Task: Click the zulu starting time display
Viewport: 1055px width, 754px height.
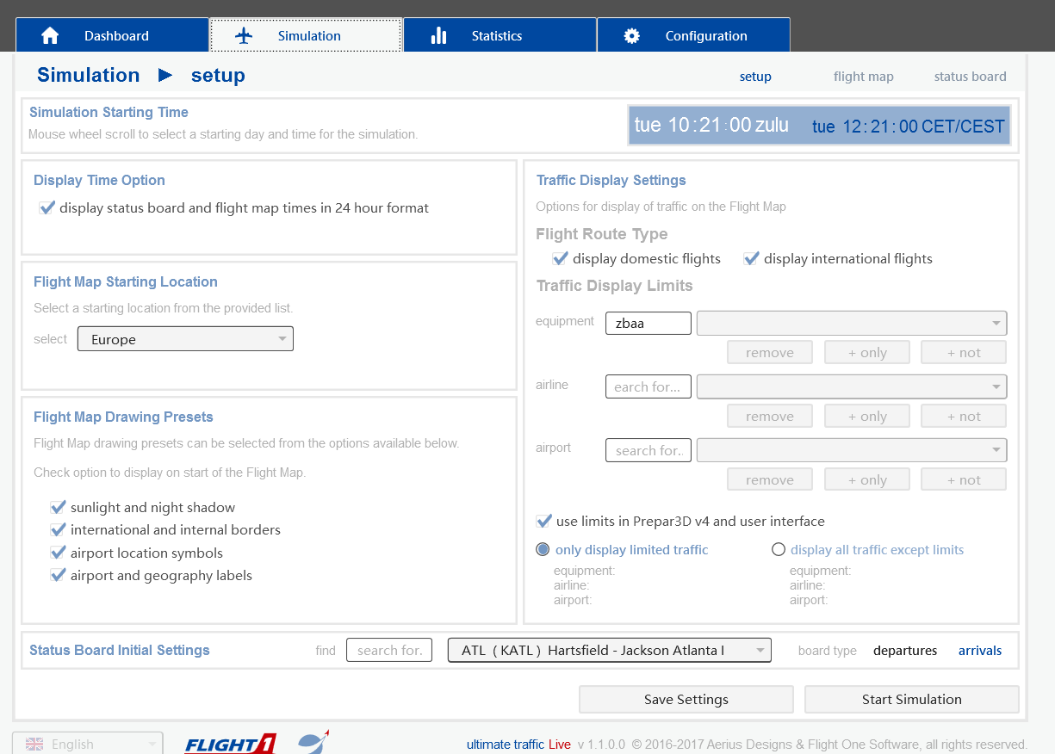Action: coord(711,125)
